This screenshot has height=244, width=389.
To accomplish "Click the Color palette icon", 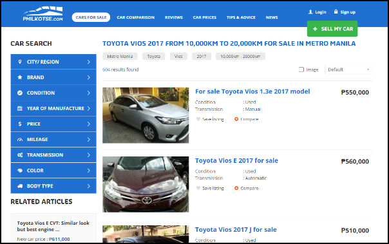I will coord(20,171).
